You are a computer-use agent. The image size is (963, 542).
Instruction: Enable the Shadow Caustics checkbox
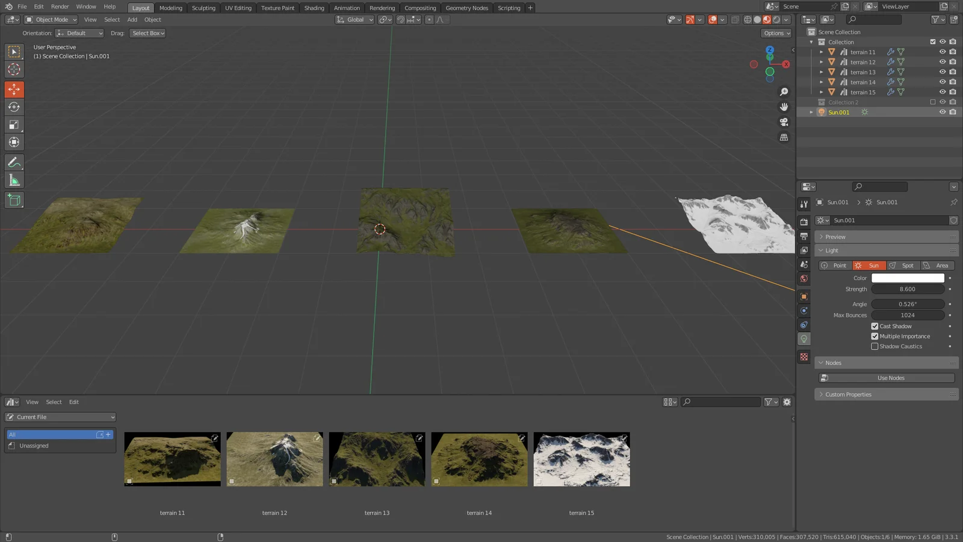(x=875, y=346)
